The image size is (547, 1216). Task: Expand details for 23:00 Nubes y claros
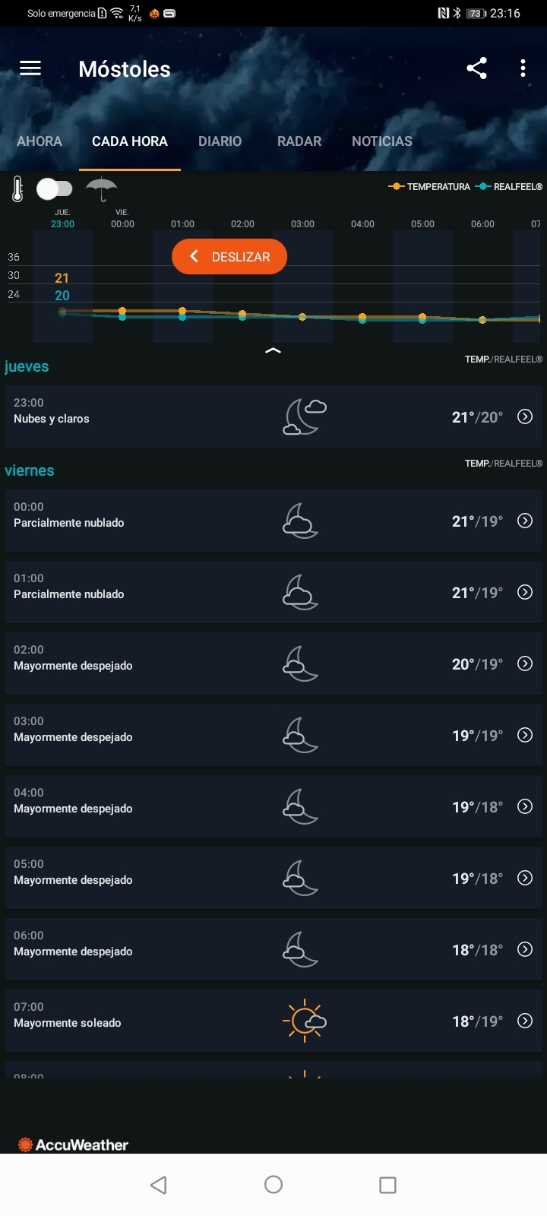525,416
